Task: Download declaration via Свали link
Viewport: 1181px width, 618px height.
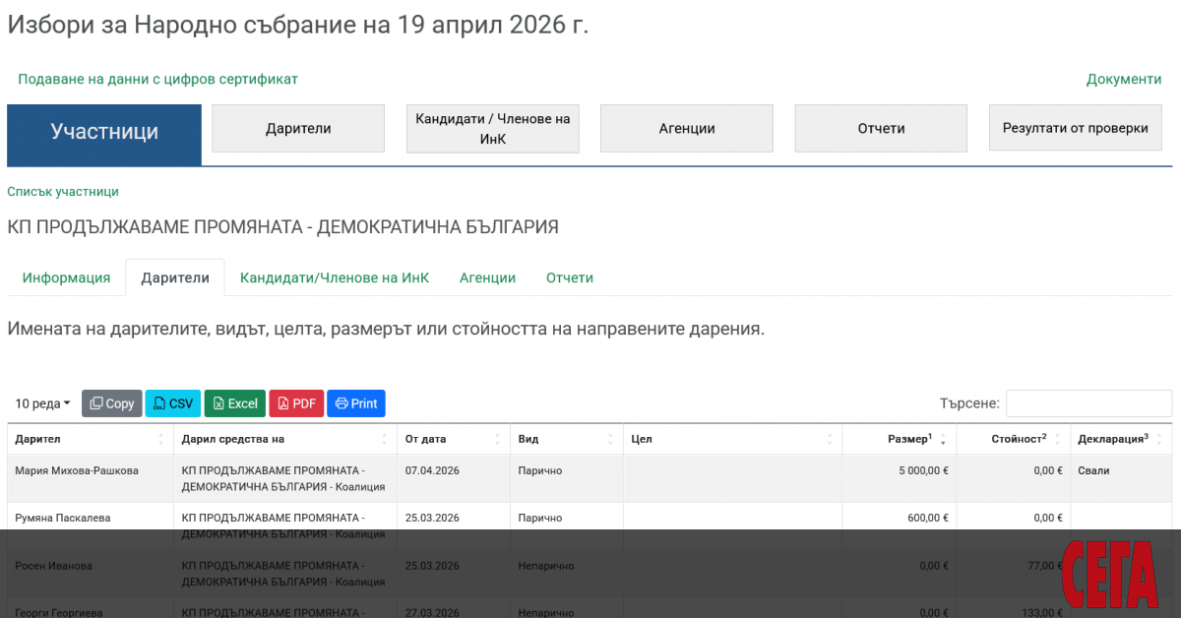Action: click(x=1093, y=470)
